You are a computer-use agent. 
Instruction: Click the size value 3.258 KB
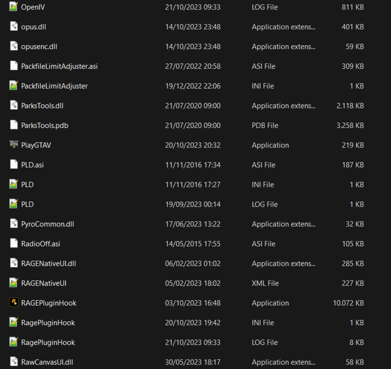point(350,125)
